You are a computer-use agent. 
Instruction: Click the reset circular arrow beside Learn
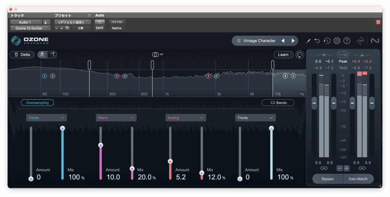(300, 55)
